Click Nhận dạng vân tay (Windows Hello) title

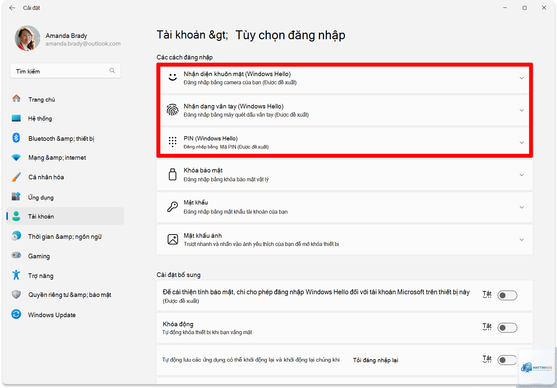coord(233,106)
